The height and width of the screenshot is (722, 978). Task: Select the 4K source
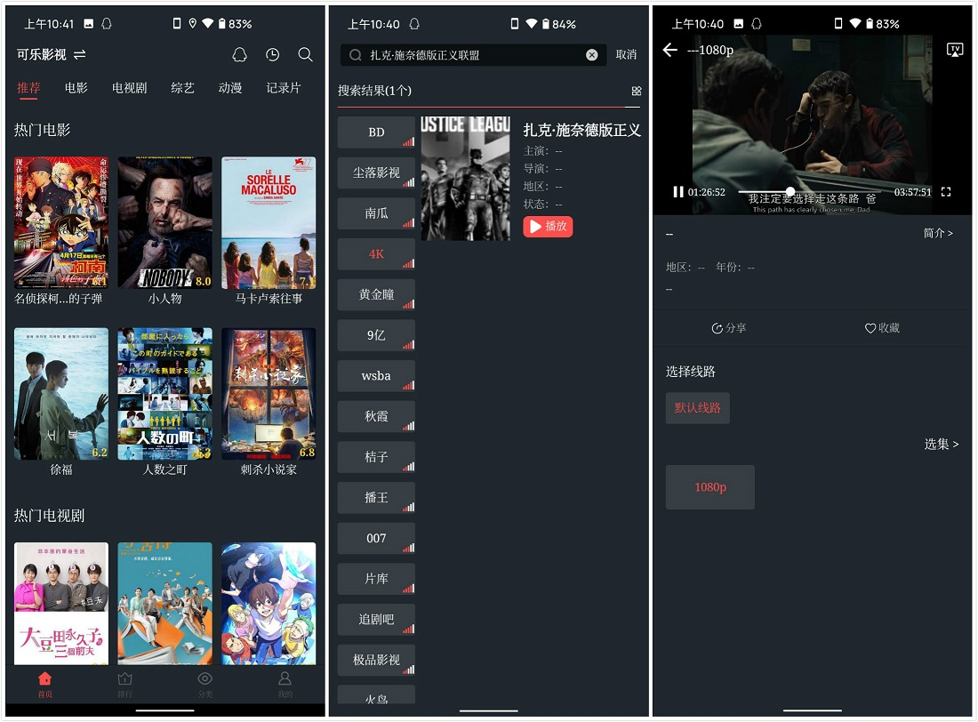click(376, 254)
